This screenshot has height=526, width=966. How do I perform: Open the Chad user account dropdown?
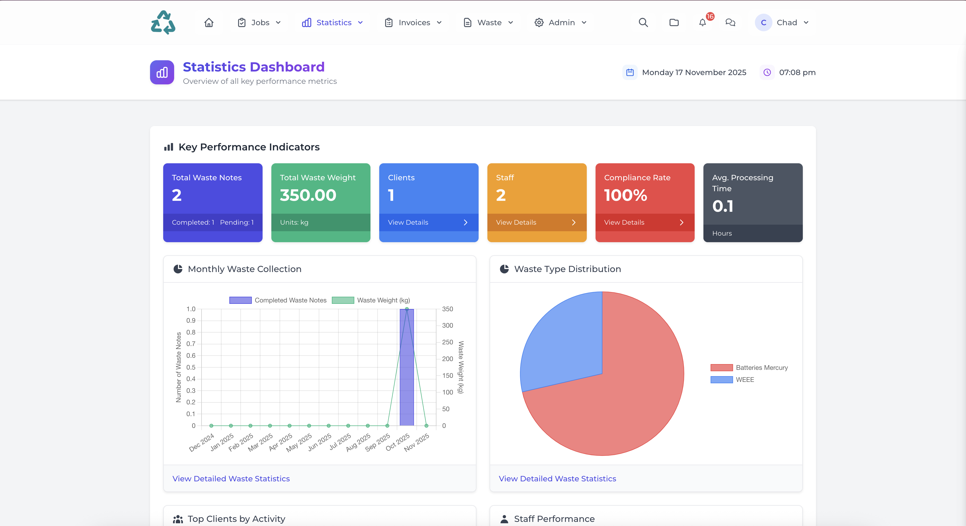786,22
